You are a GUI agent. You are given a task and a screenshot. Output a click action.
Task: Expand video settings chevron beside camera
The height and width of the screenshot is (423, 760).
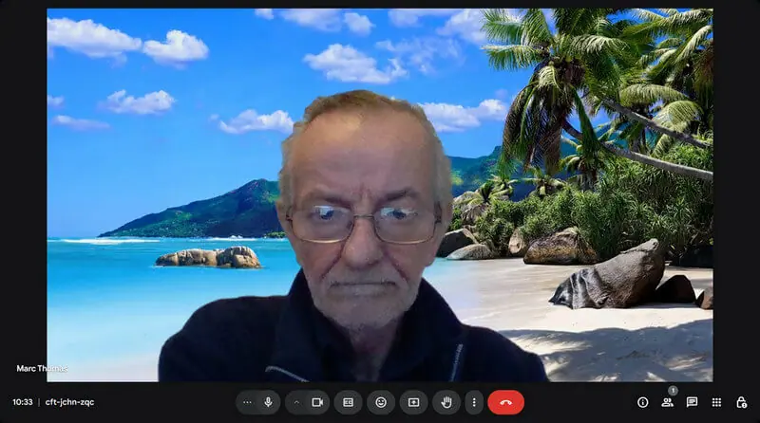(x=296, y=402)
